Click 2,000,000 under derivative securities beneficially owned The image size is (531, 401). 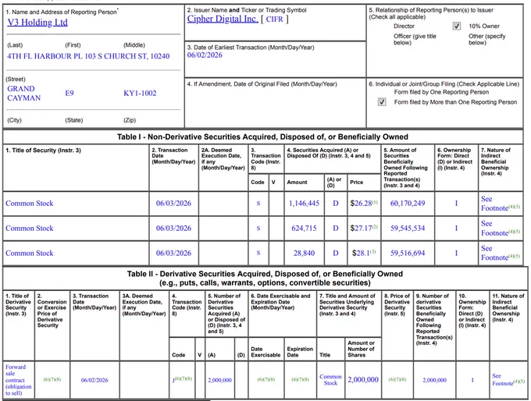(x=434, y=380)
